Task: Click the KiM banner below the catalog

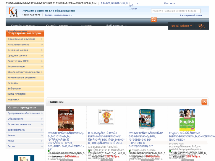Action: tap(24, 158)
